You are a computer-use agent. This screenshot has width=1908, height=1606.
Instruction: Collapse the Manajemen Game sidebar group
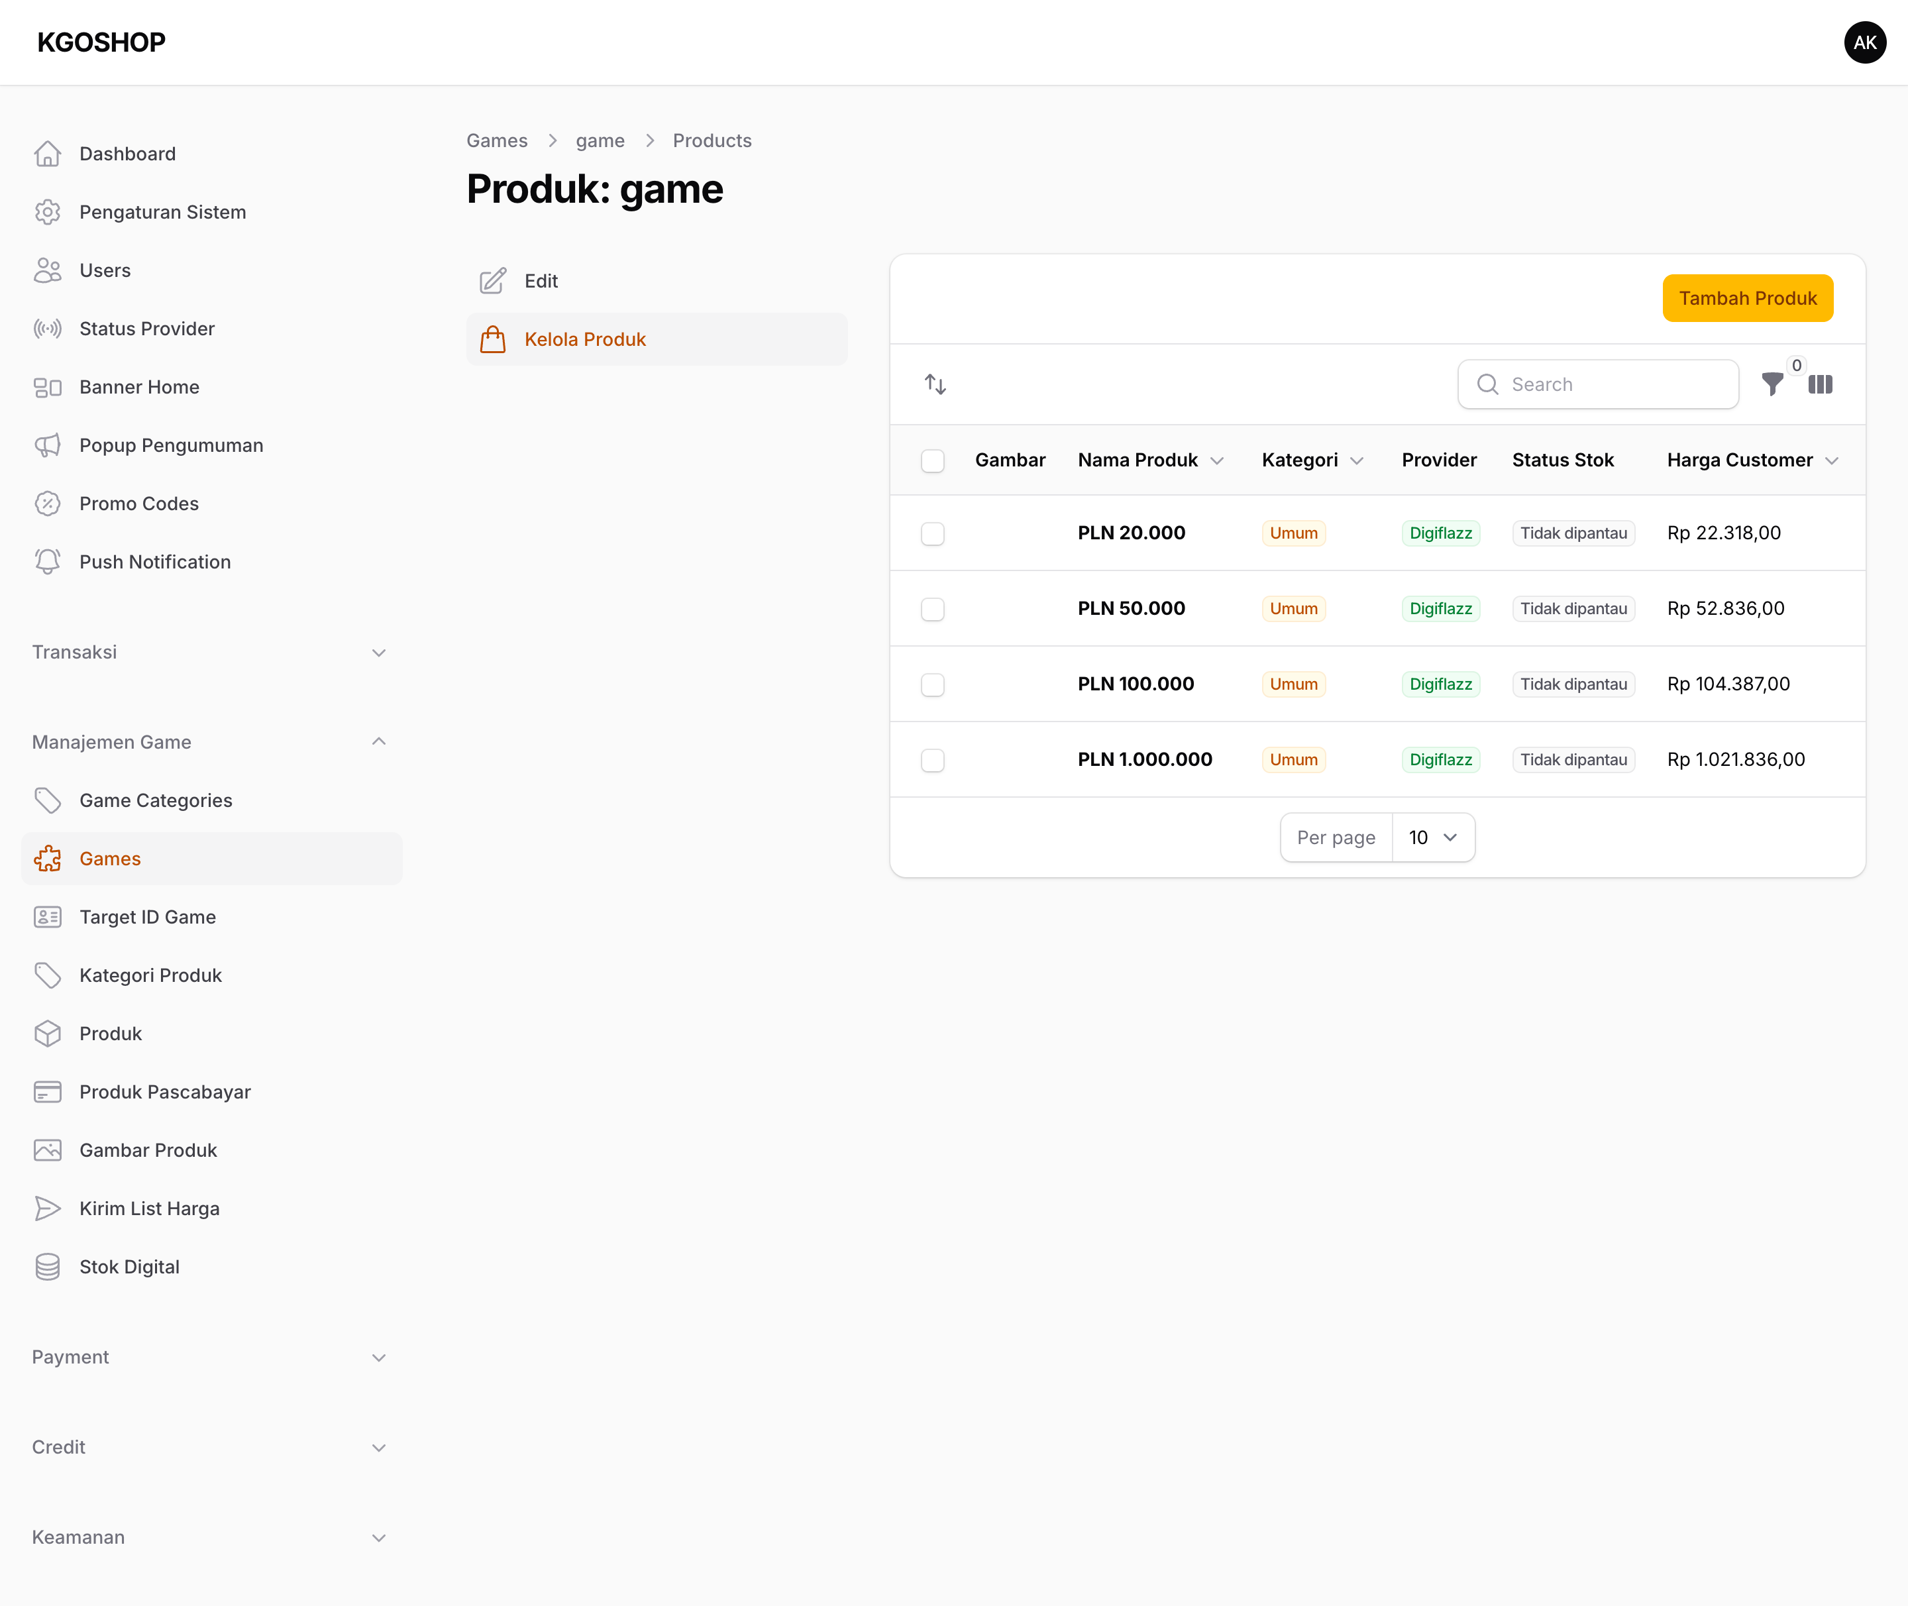210,742
